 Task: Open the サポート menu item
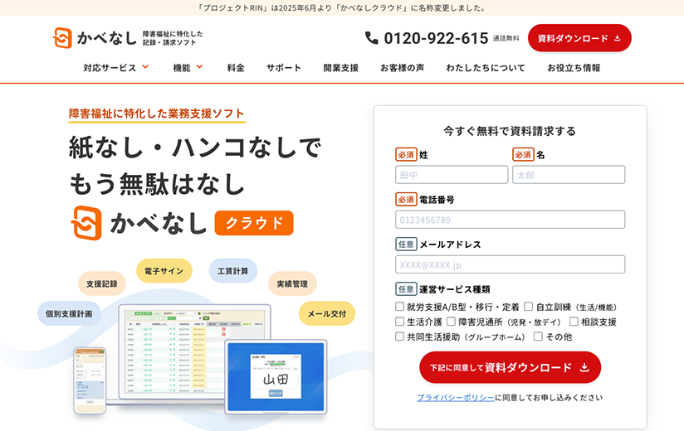(x=284, y=68)
